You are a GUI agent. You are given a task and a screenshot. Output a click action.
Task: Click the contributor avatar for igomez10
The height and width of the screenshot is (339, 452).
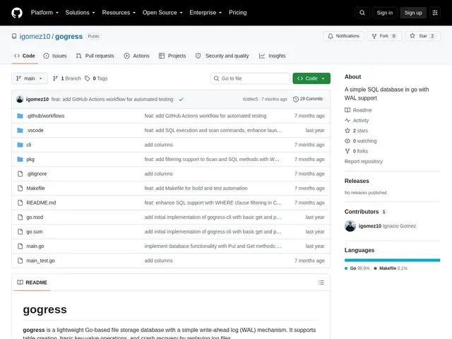tap(350, 226)
